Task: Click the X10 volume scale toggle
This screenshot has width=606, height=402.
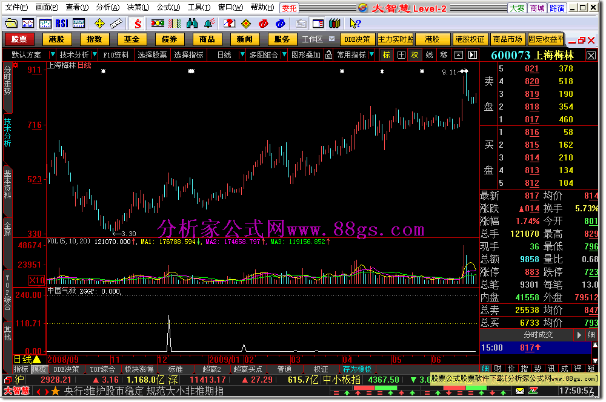Action: point(37,280)
